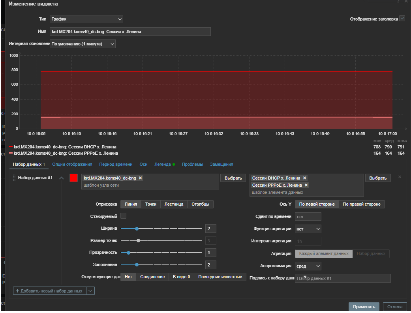The height and width of the screenshot is (313, 411).
Task: Click Добавить новый набор данных button
Action: point(49,291)
